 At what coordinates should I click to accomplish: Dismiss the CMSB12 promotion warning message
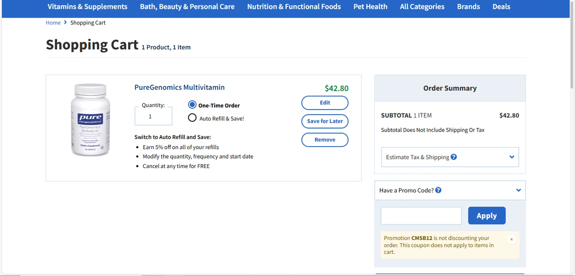(511, 239)
